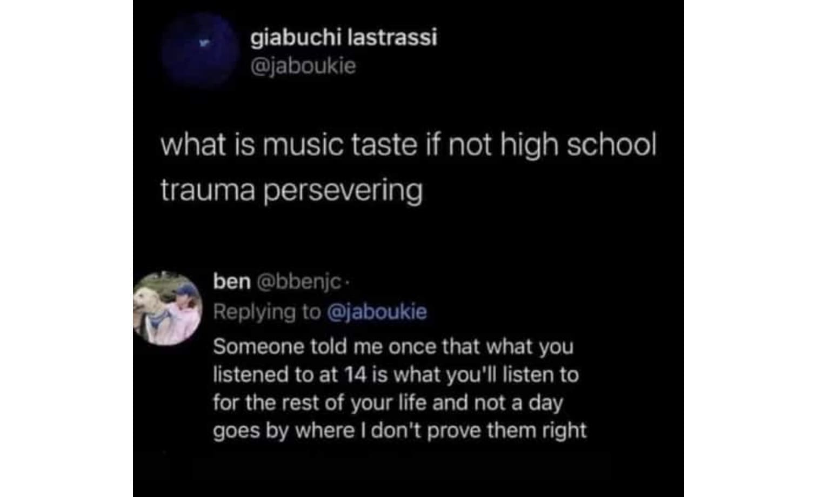Click the "trauma persevering" text line

click(x=291, y=191)
